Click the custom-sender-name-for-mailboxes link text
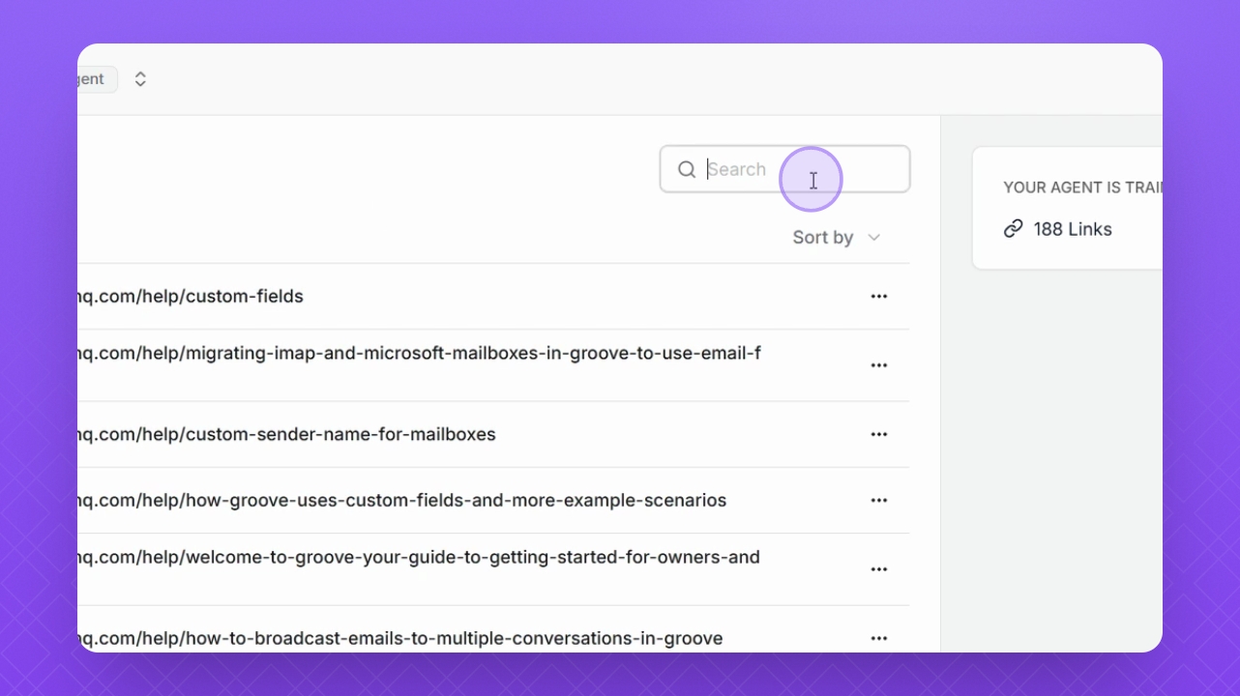Image resolution: width=1240 pixels, height=696 pixels. tap(286, 435)
